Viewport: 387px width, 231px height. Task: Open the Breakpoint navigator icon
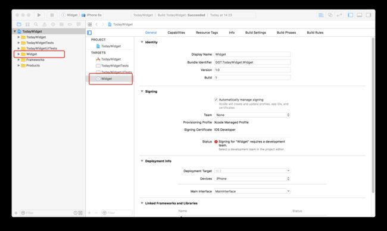[x=70, y=24]
